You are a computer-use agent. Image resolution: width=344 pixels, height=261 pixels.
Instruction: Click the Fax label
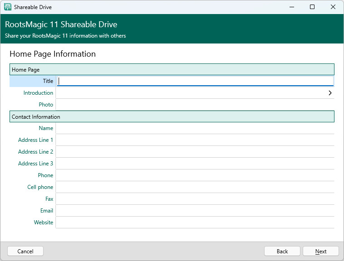click(x=49, y=199)
